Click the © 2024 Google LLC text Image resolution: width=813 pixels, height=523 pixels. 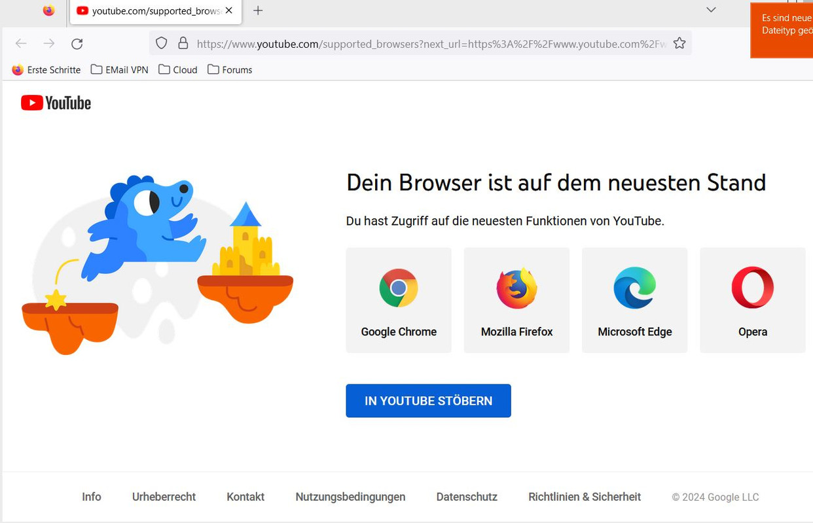[715, 498]
